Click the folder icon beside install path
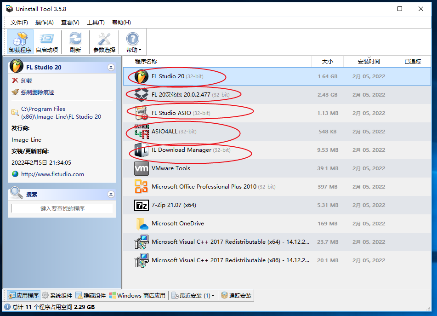 [15, 112]
